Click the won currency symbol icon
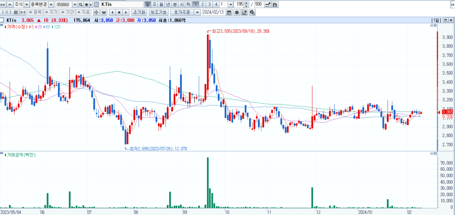The width and height of the screenshot is (455, 215). 104,12
